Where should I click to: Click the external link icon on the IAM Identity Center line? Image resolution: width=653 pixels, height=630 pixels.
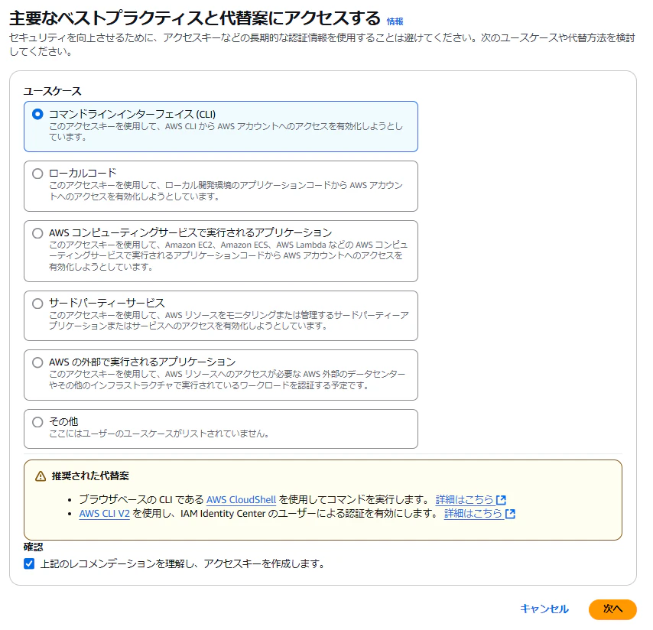[x=510, y=514]
